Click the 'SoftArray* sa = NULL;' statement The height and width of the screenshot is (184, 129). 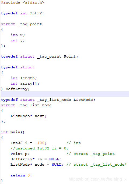pyautogui.click(x=36, y=159)
